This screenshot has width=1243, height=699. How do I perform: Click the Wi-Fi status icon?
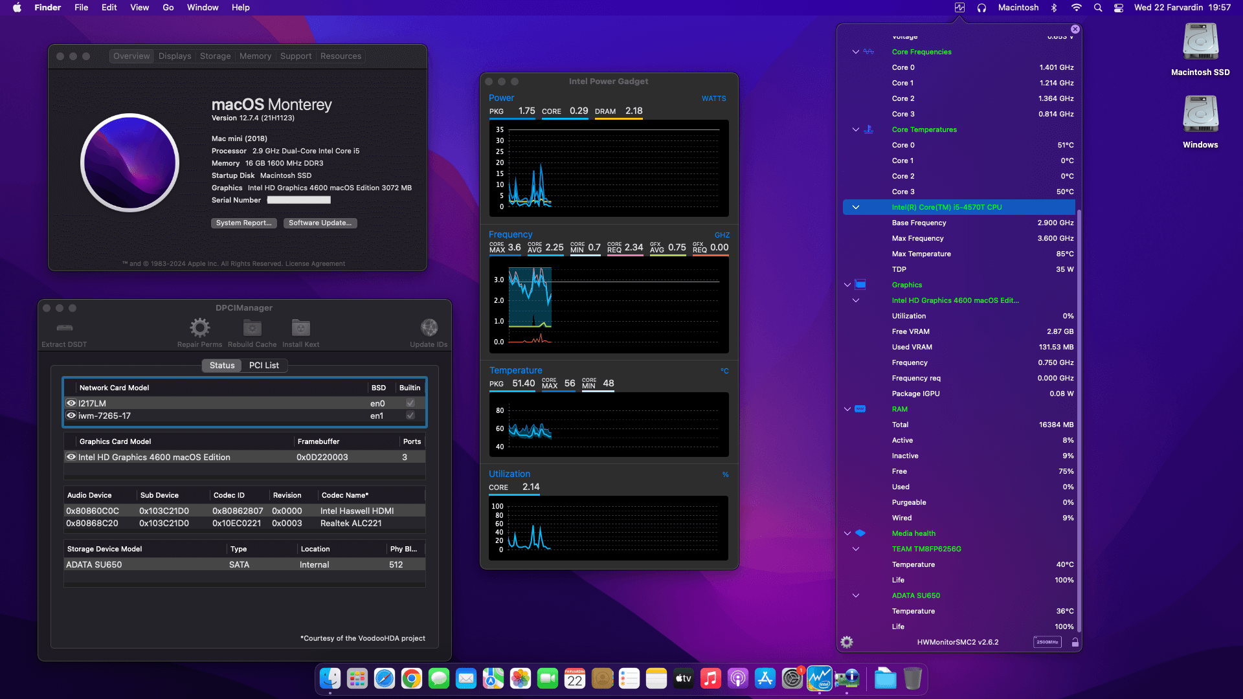coord(1076,8)
